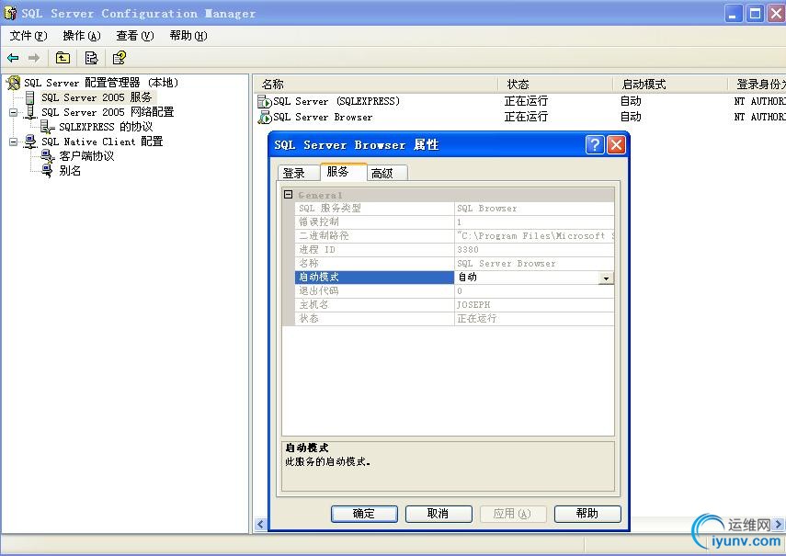Viewport: 786px width, 556px height.
Task: Open the 操作(A) menu
Action: click(x=82, y=36)
